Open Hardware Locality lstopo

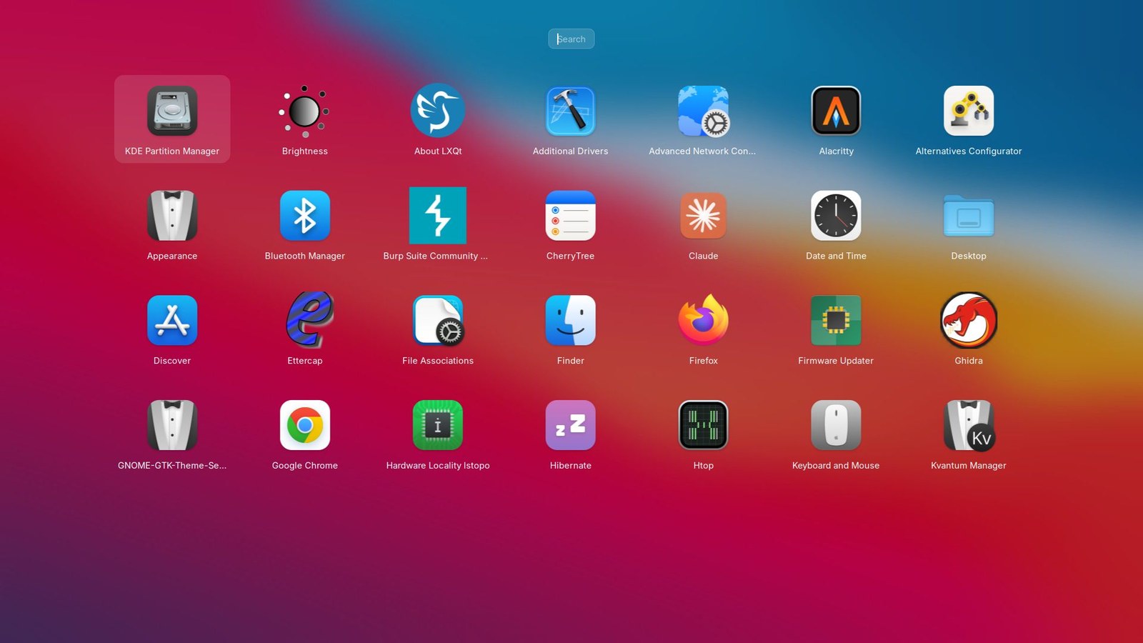tap(438, 425)
